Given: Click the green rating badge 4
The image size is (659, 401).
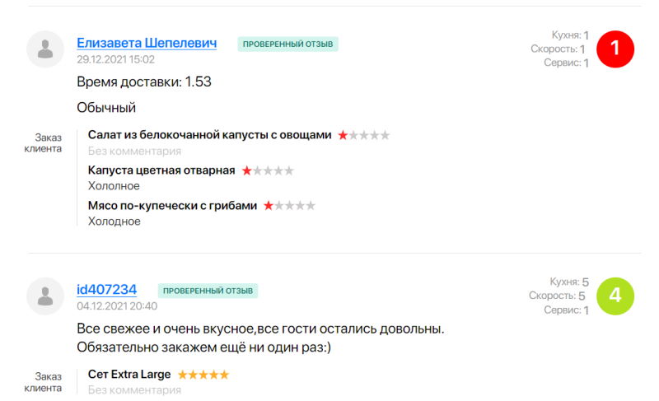Looking at the screenshot, I should (x=615, y=296).
